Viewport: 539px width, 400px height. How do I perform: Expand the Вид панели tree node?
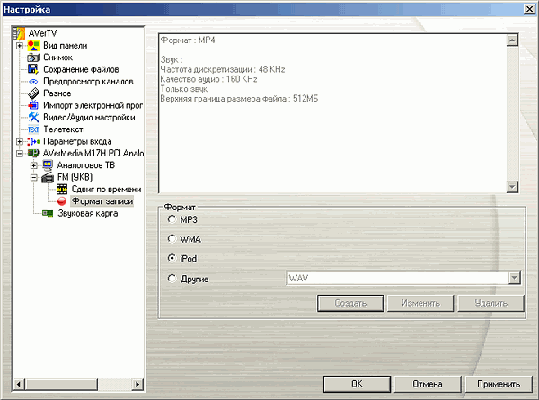(20, 46)
